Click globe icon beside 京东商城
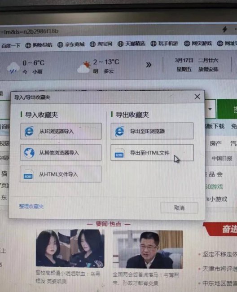237x292 pixels. coord(60,44)
